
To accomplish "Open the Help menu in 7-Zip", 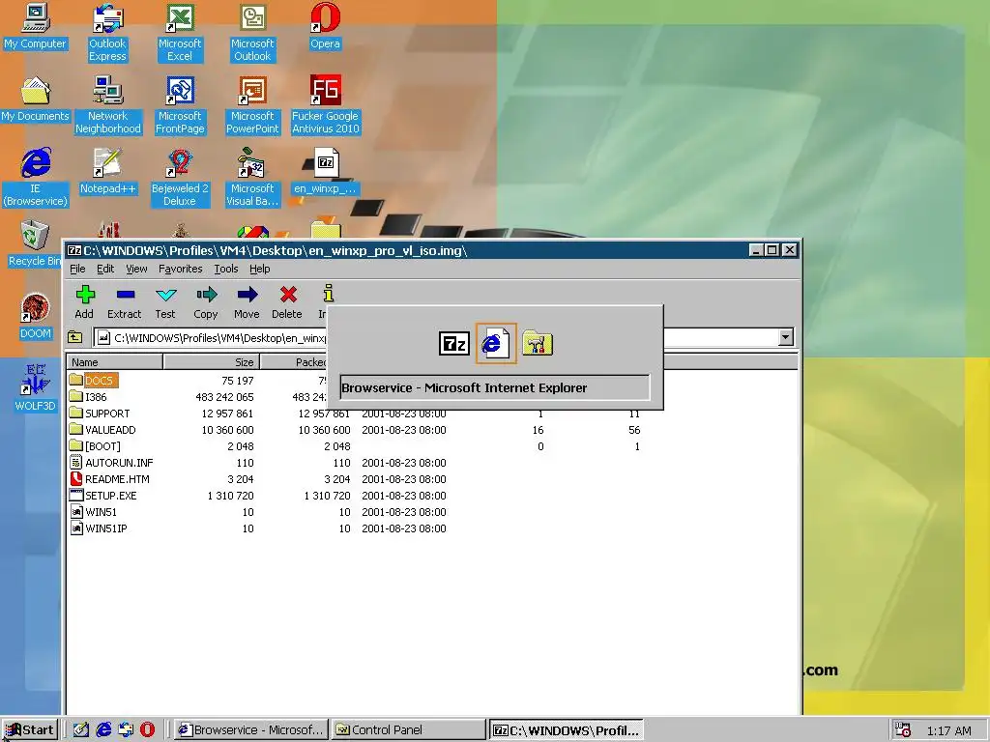I will (259, 269).
